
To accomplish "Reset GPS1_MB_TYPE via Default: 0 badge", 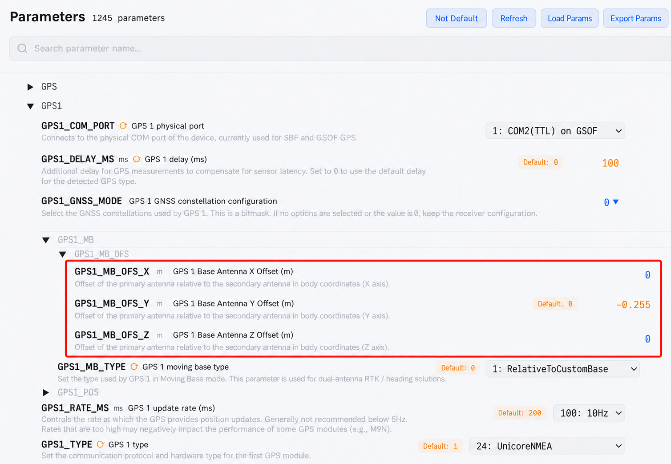I will pos(458,368).
